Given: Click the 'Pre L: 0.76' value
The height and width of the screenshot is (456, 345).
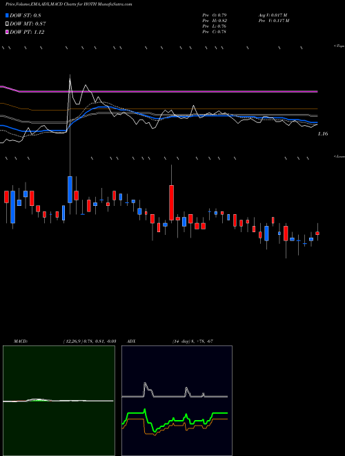Looking at the screenshot, I should click(x=215, y=26).
